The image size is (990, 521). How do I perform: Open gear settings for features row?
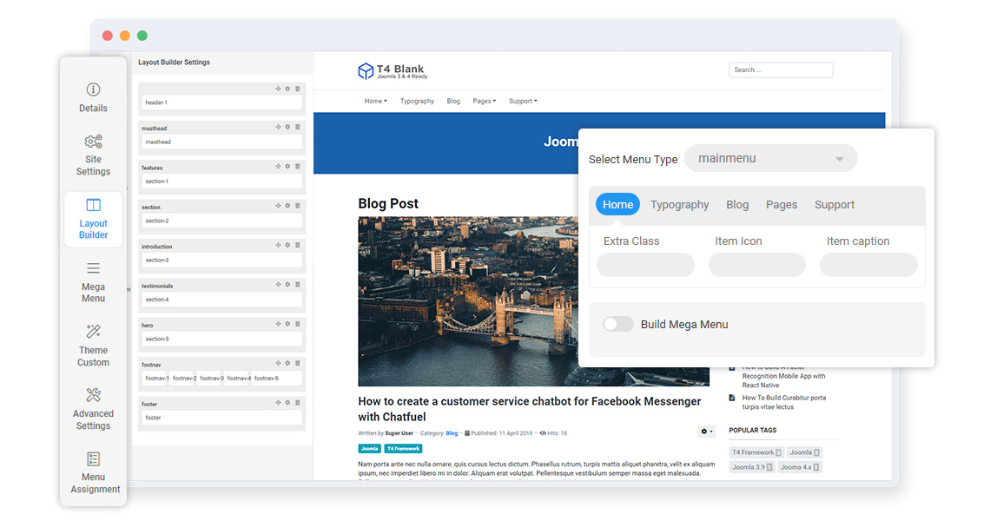coord(287,167)
